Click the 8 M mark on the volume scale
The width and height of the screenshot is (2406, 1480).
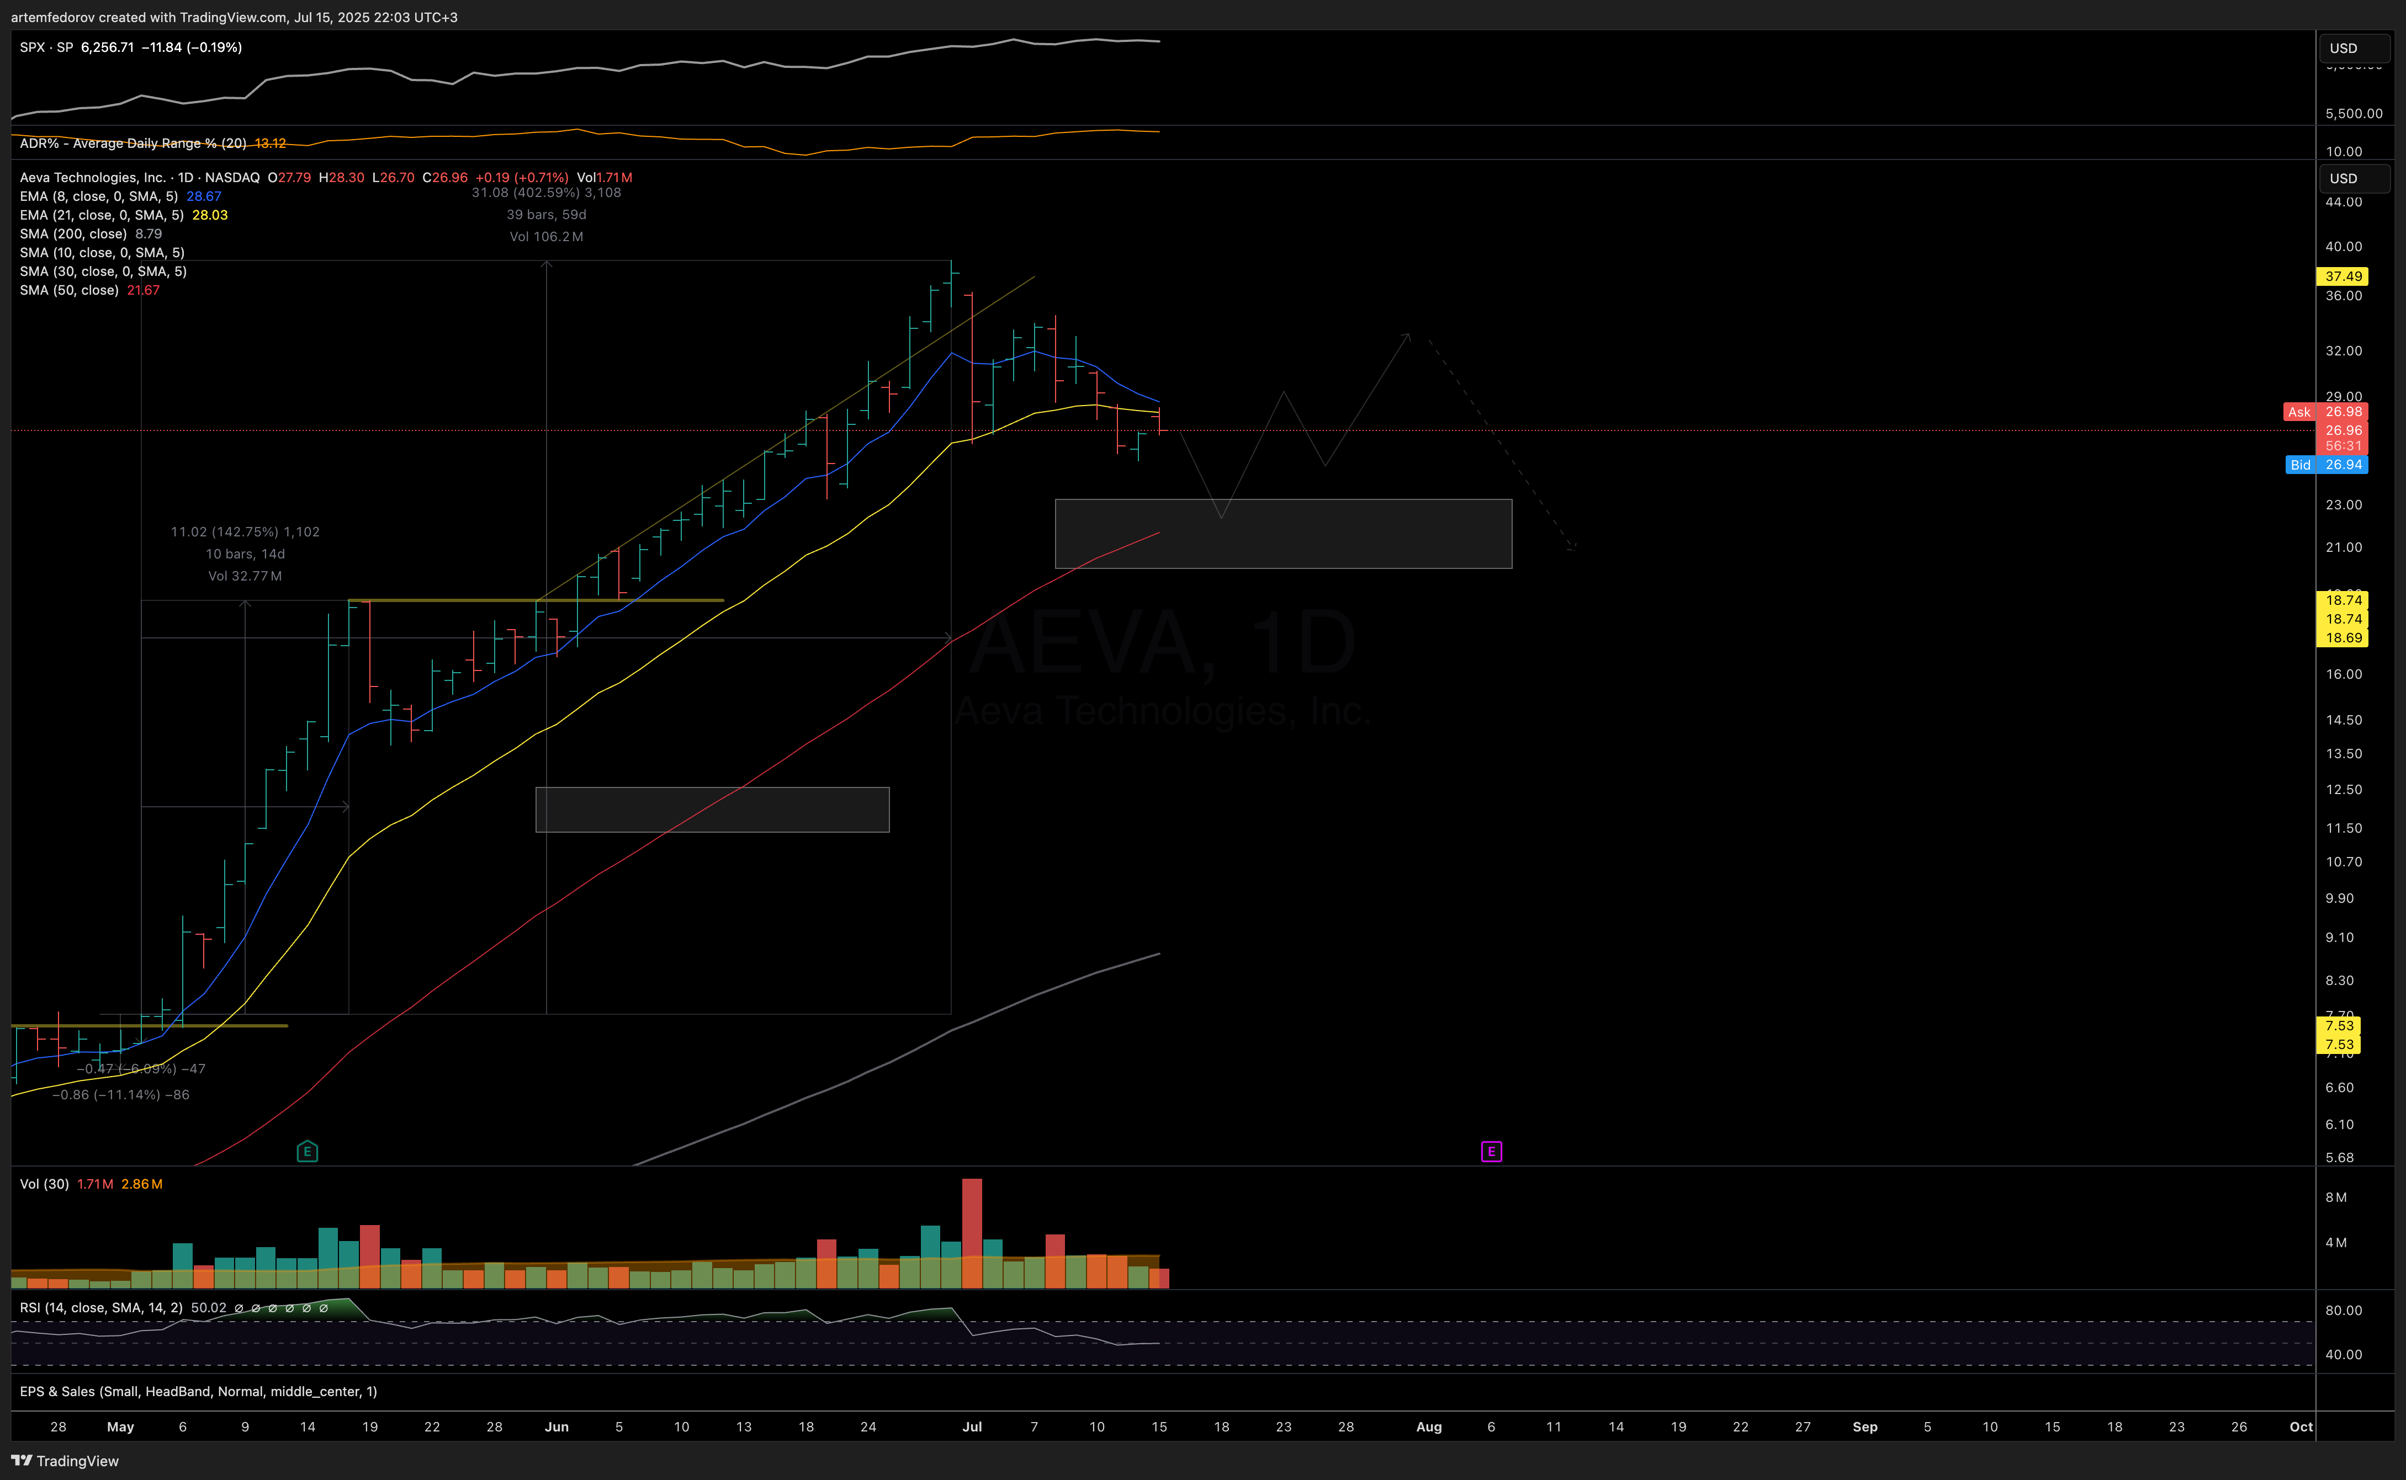2335,1197
